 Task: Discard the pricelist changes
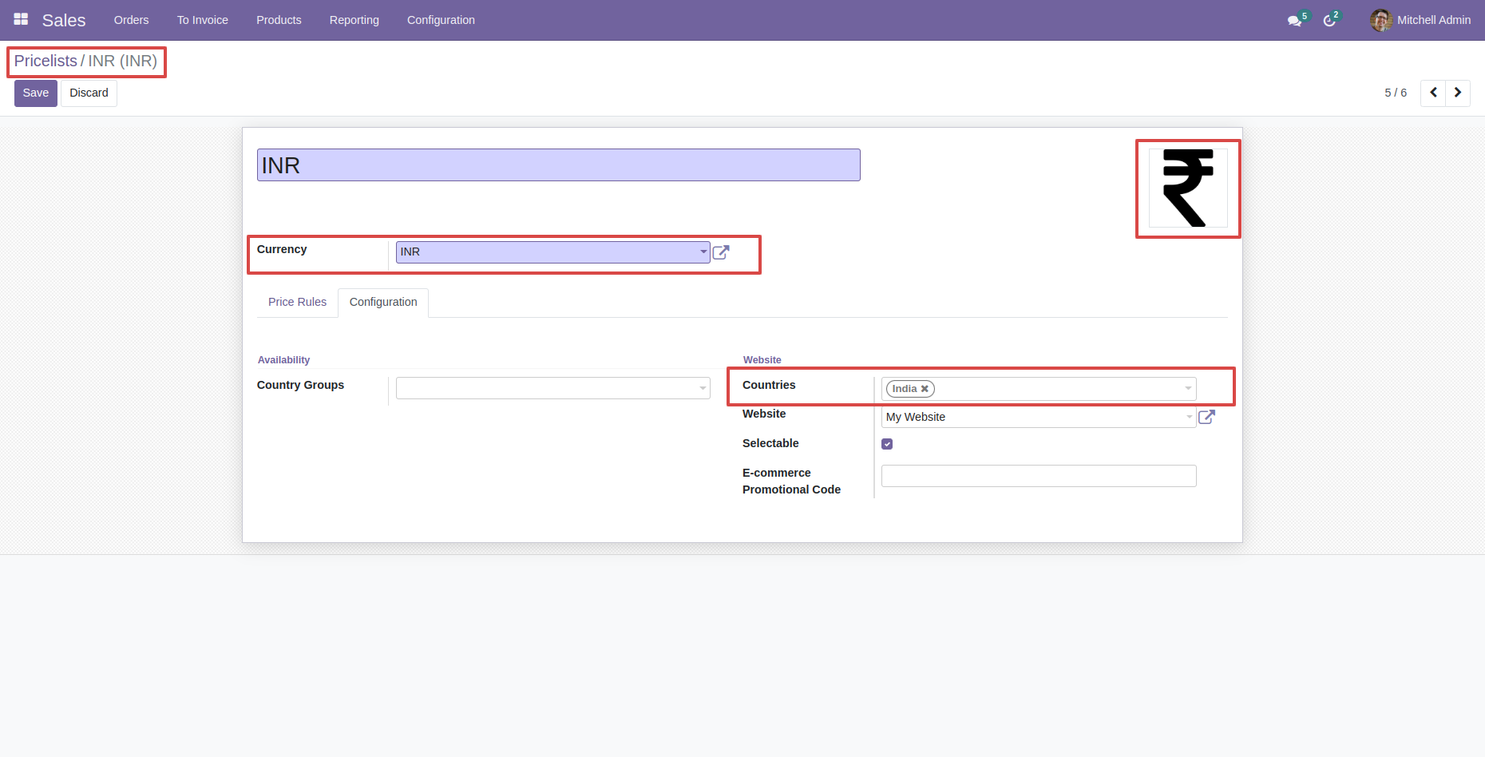(x=89, y=93)
